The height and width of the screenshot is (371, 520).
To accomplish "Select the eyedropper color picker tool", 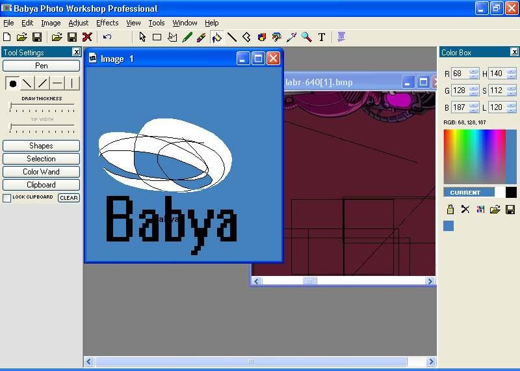I will 291,37.
